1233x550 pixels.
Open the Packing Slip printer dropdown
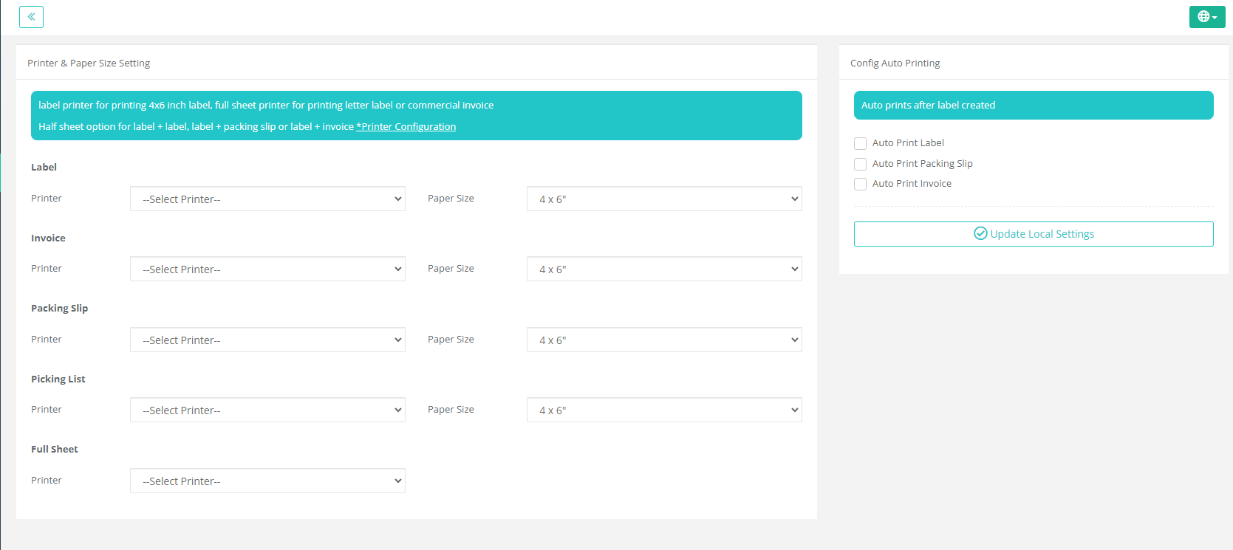coord(267,340)
